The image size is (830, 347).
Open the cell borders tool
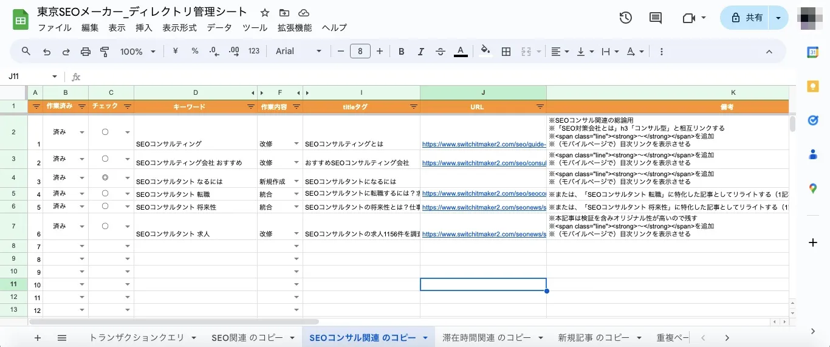(506, 52)
